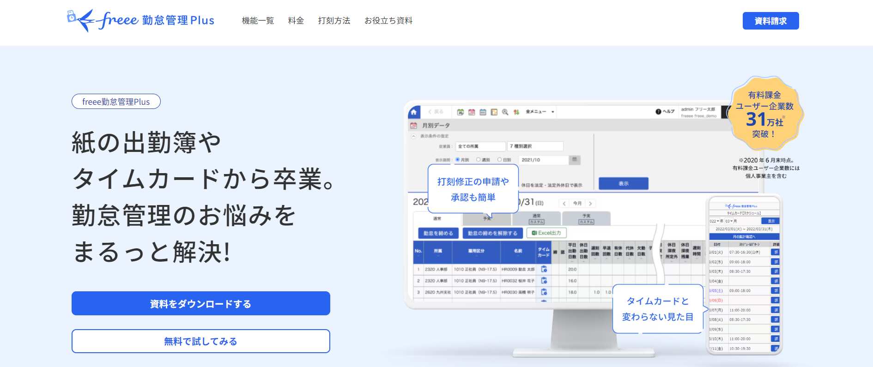The width and height of the screenshot is (873, 367).
Task: Select the first 通常 tab
Action: pos(437,219)
